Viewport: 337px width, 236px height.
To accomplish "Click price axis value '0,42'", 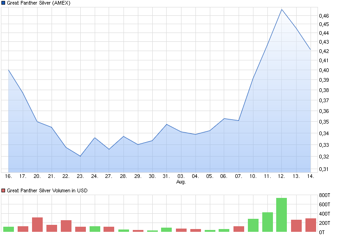I will coord(324,51).
